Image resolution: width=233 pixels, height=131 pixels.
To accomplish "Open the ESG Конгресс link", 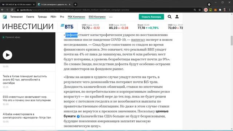I will pos(97,17).
